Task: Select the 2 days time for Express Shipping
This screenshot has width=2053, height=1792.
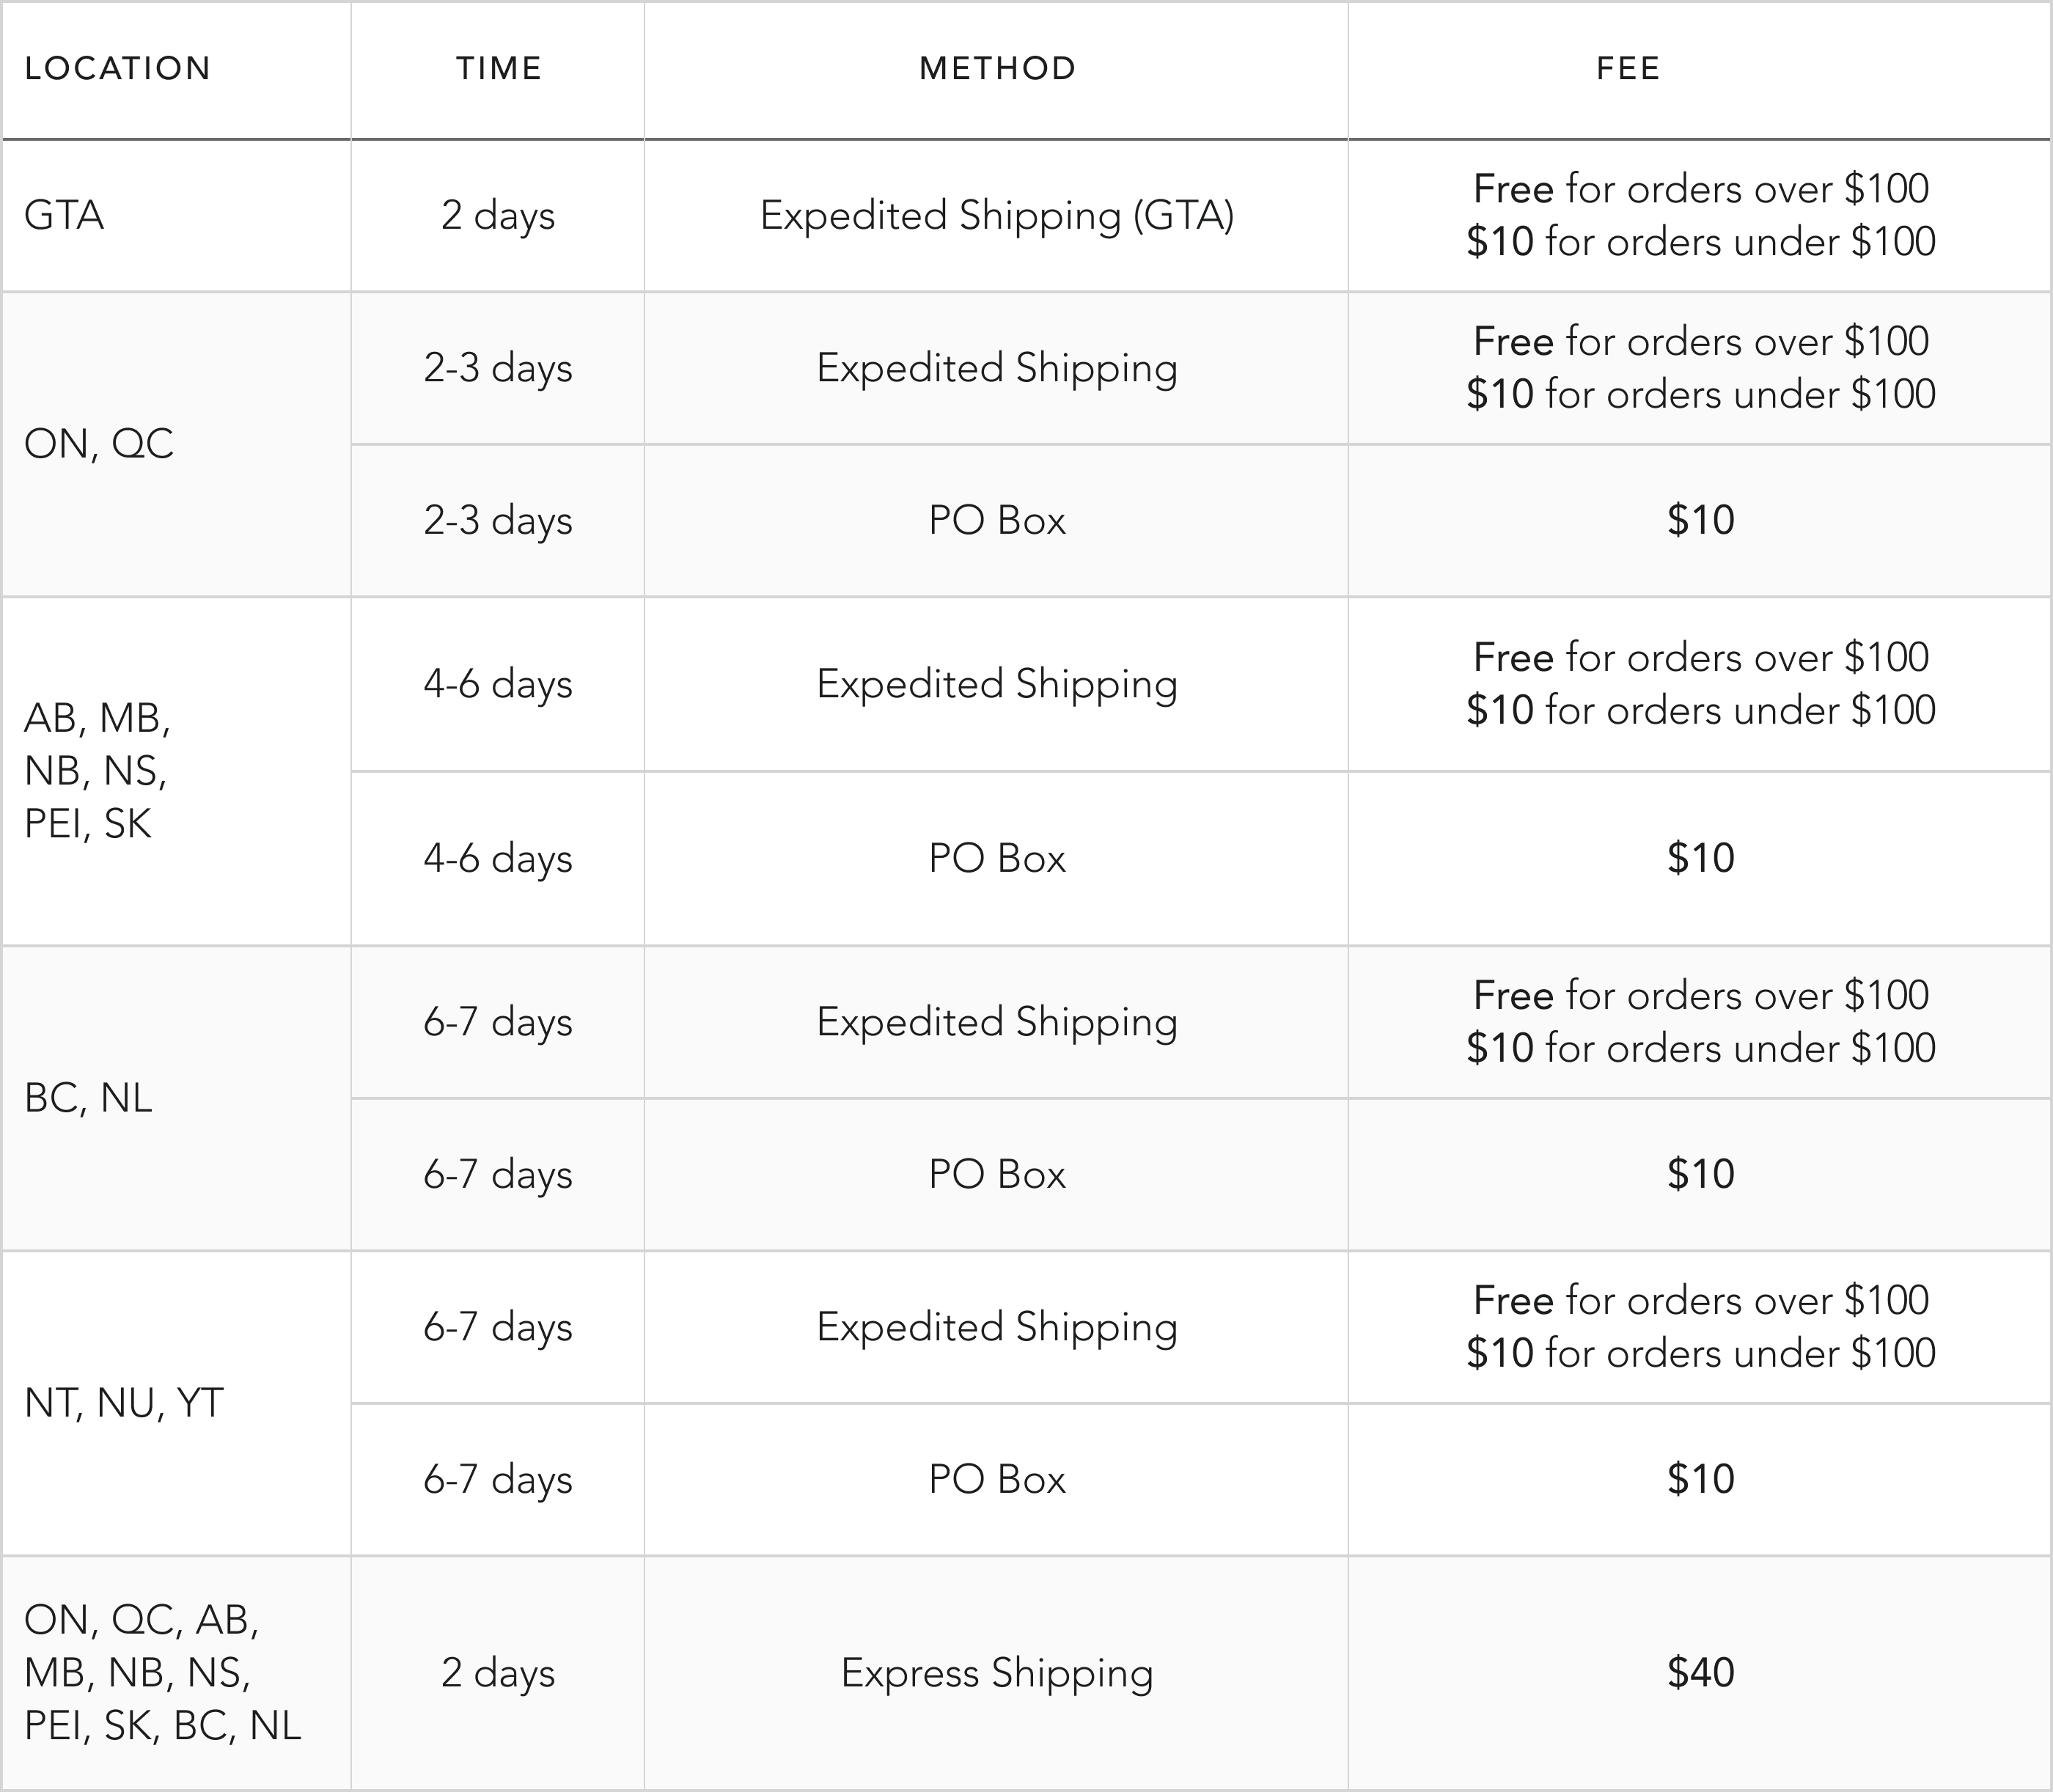Action: [498, 1673]
